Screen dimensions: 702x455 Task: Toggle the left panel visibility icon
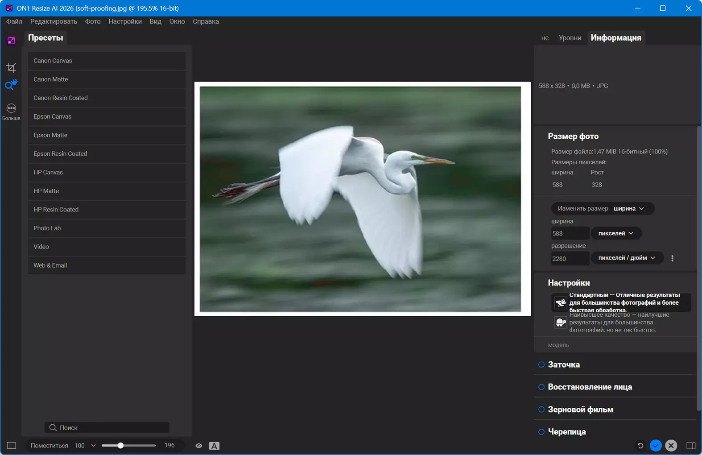click(x=12, y=446)
